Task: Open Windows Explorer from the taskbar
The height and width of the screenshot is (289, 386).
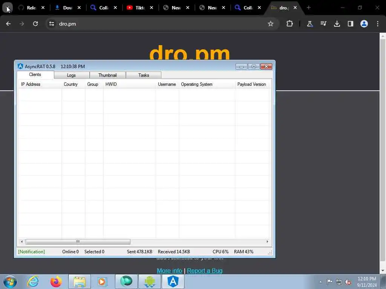Action: pyautogui.click(x=80, y=281)
